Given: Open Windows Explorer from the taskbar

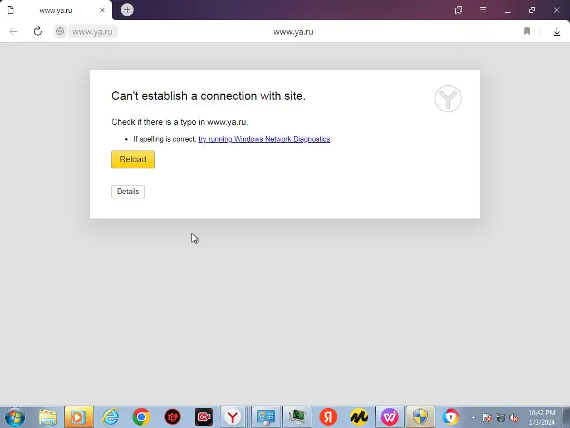Looking at the screenshot, I should (48, 417).
